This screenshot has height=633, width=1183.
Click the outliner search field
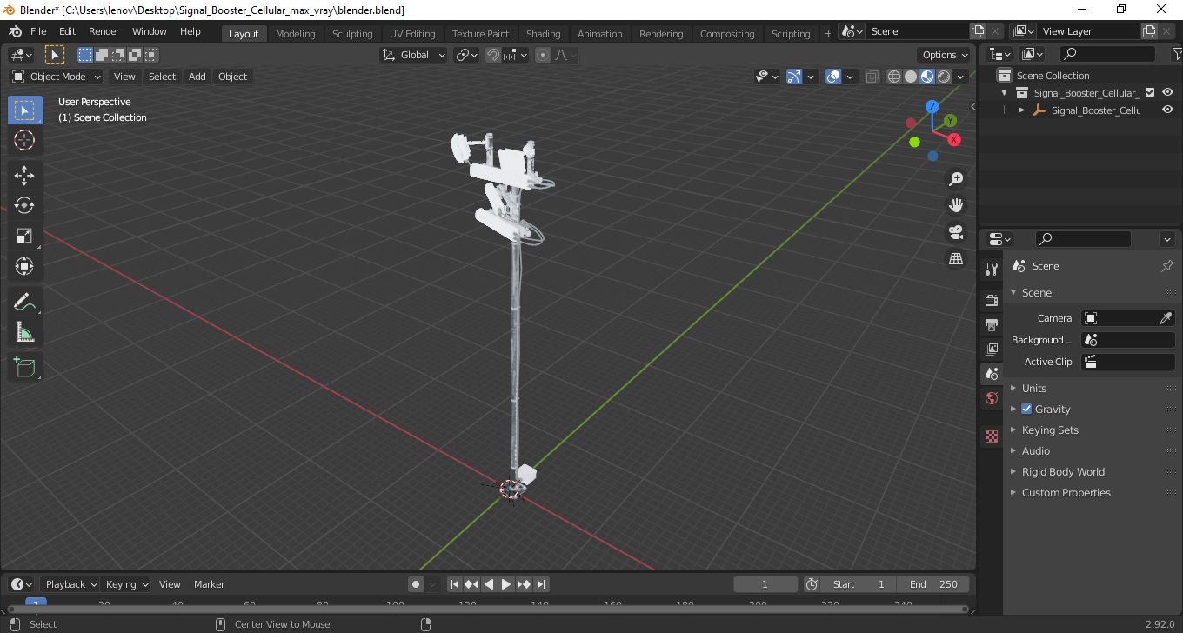coord(1106,54)
